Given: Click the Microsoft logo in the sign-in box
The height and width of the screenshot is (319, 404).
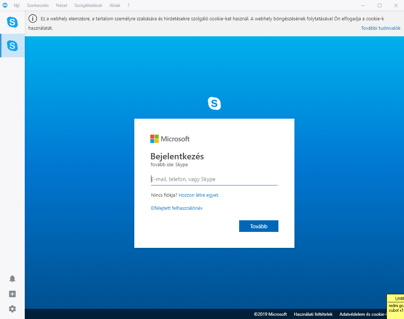Looking at the screenshot, I should 170,139.
